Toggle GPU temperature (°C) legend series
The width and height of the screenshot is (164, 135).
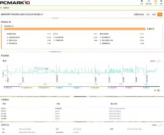[81, 87]
